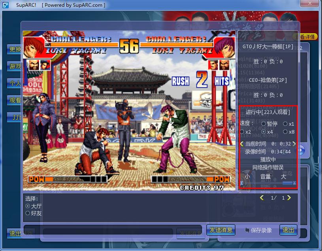Select the x4 playback speed

click(267, 132)
